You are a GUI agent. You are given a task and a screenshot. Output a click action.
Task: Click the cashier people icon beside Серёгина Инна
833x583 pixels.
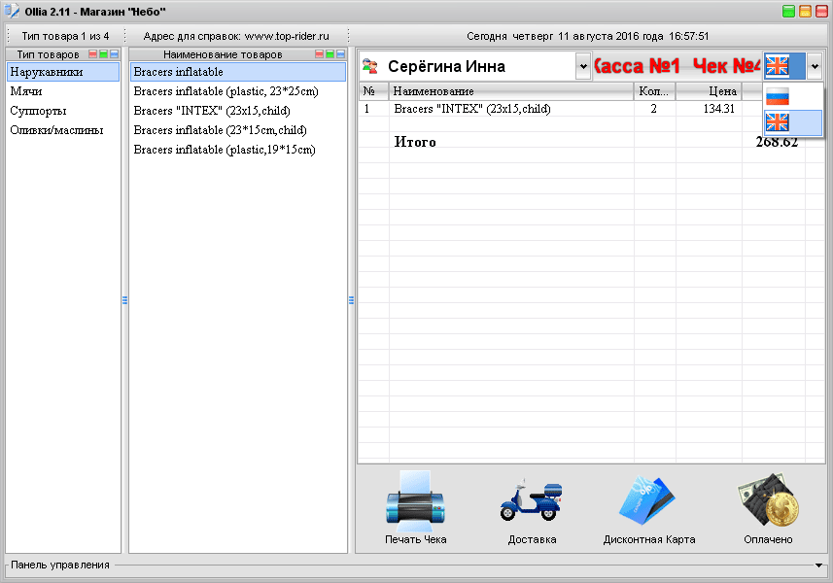click(369, 66)
